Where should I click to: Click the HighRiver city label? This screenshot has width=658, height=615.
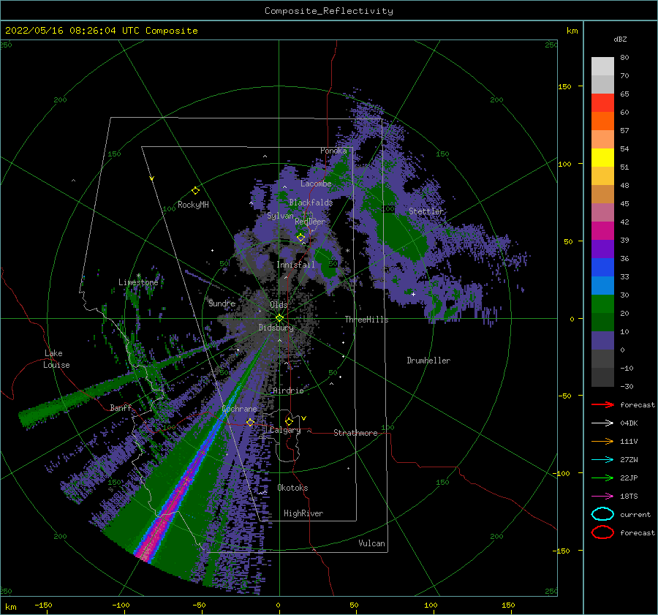pos(303,513)
